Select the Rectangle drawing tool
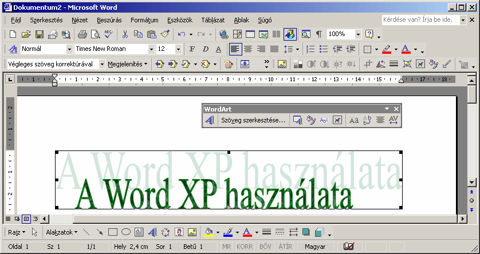 [x=113, y=232]
